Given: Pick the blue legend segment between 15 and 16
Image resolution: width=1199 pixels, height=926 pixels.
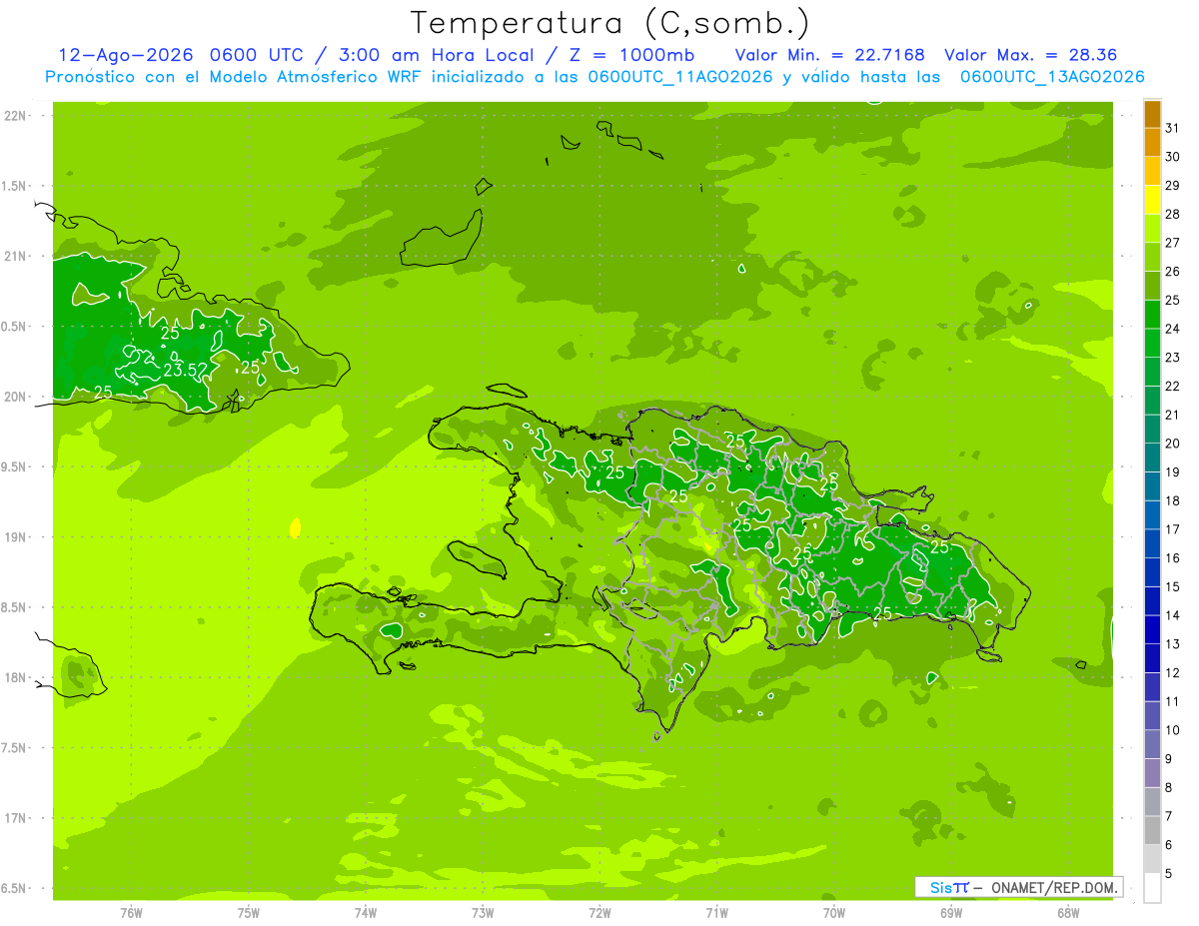Looking at the screenshot, I should tap(1152, 572).
